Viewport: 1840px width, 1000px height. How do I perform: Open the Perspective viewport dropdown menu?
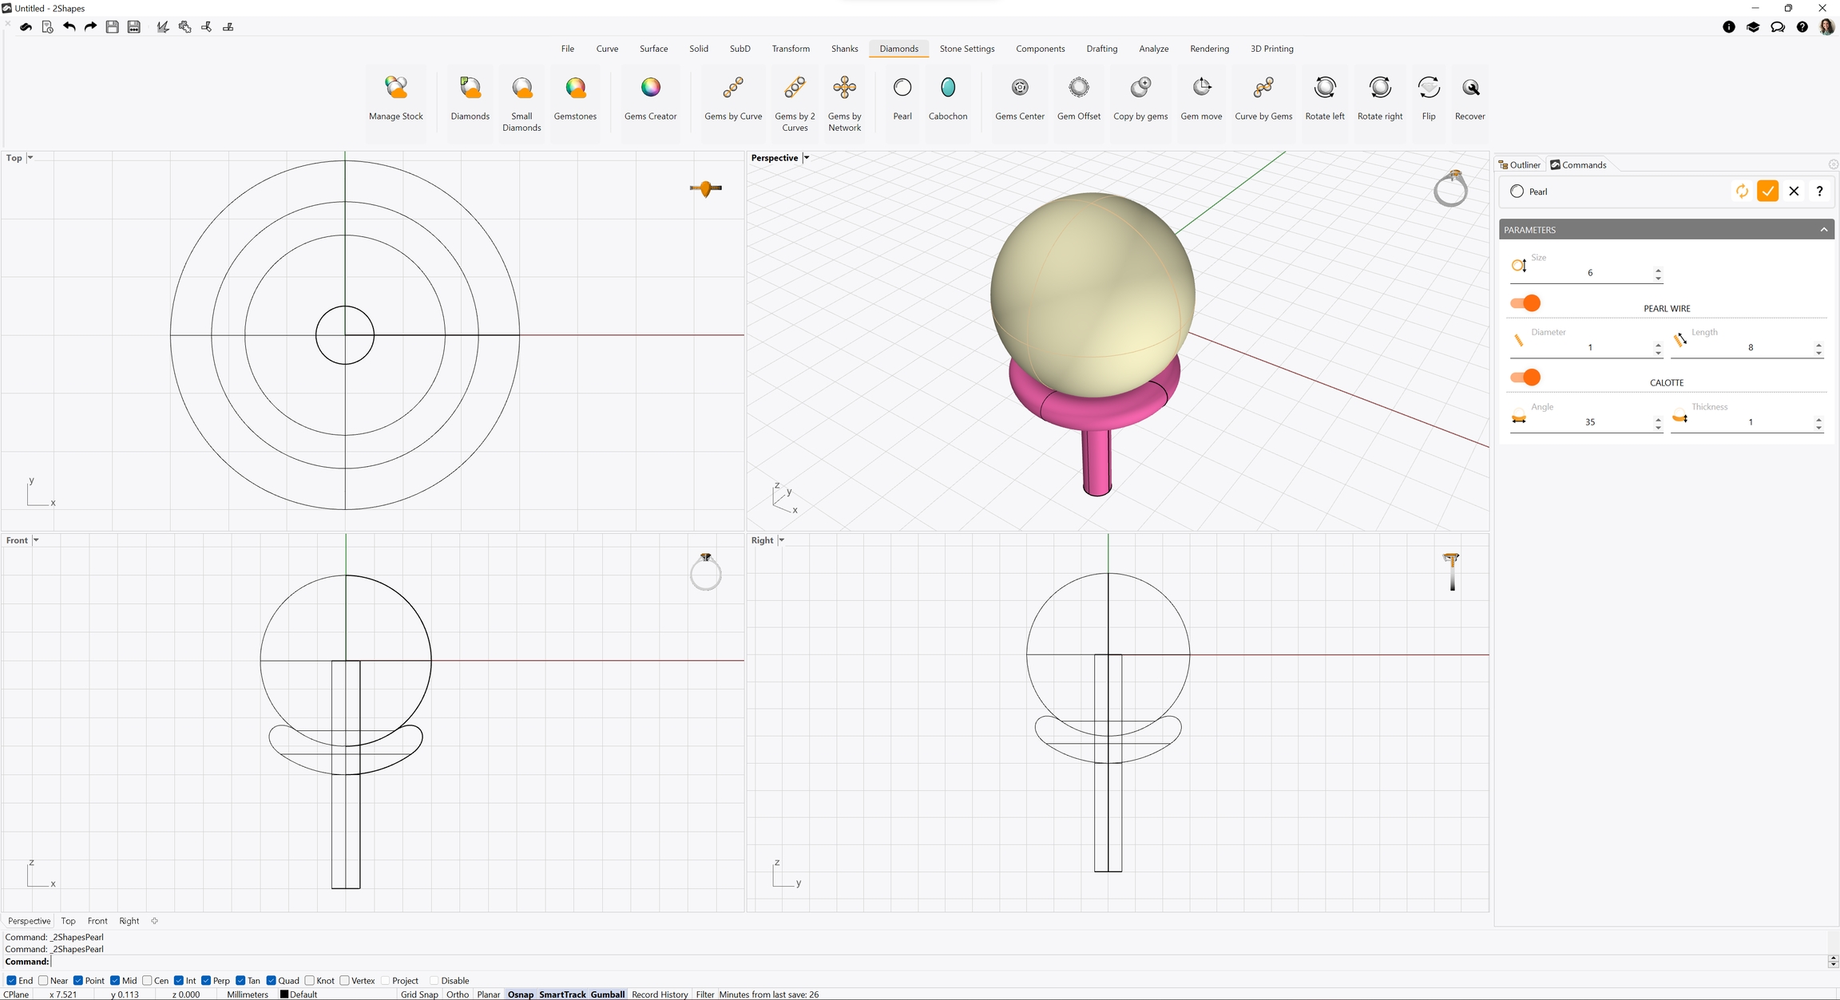(807, 158)
